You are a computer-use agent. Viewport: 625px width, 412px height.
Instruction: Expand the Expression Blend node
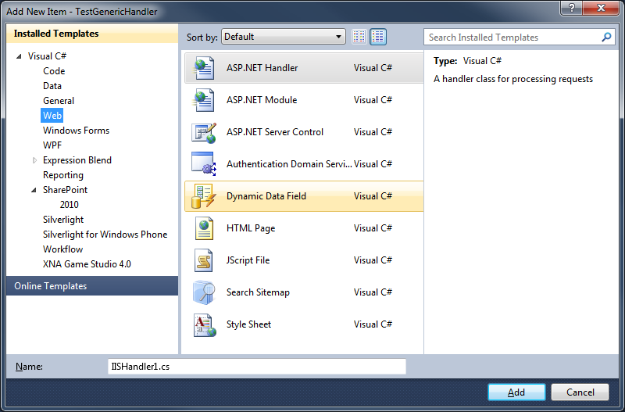coord(34,160)
